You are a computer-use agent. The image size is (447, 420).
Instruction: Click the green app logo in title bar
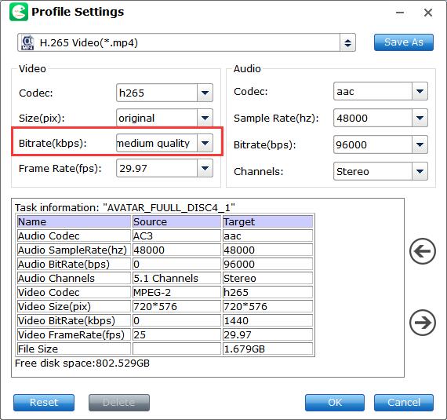(x=19, y=12)
